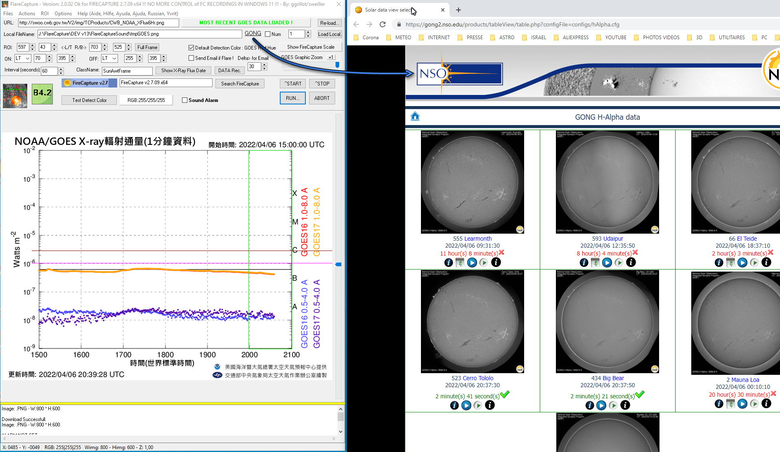The height and width of the screenshot is (452, 780).
Task: Play the Cerro Tololo movie with blue button
Action: coord(466,405)
